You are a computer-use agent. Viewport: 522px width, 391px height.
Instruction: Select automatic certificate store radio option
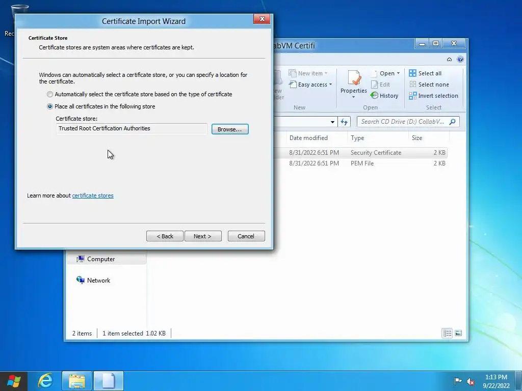pyautogui.click(x=50, y=94)
